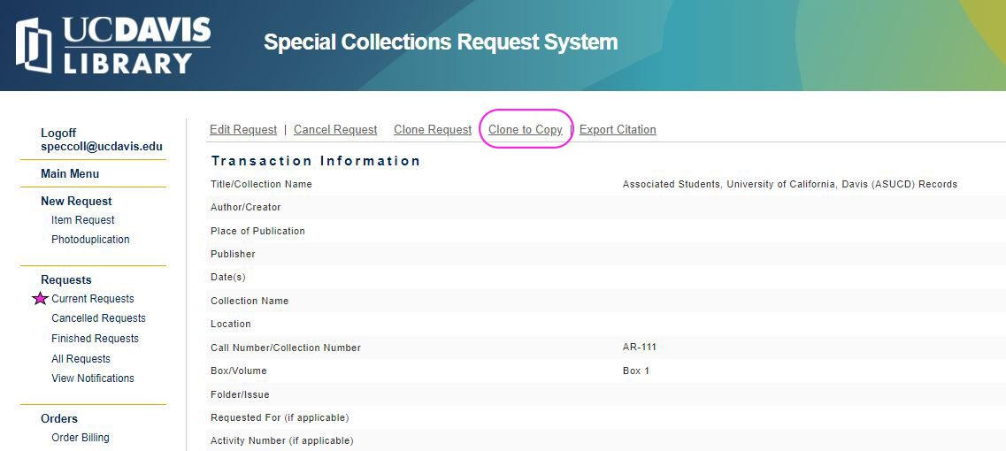The image size is (1006, 451).
Task: Click the Special Collections Request System heading
Action: [441, 42]
